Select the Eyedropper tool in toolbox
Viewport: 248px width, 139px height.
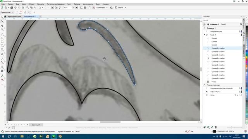2,76
